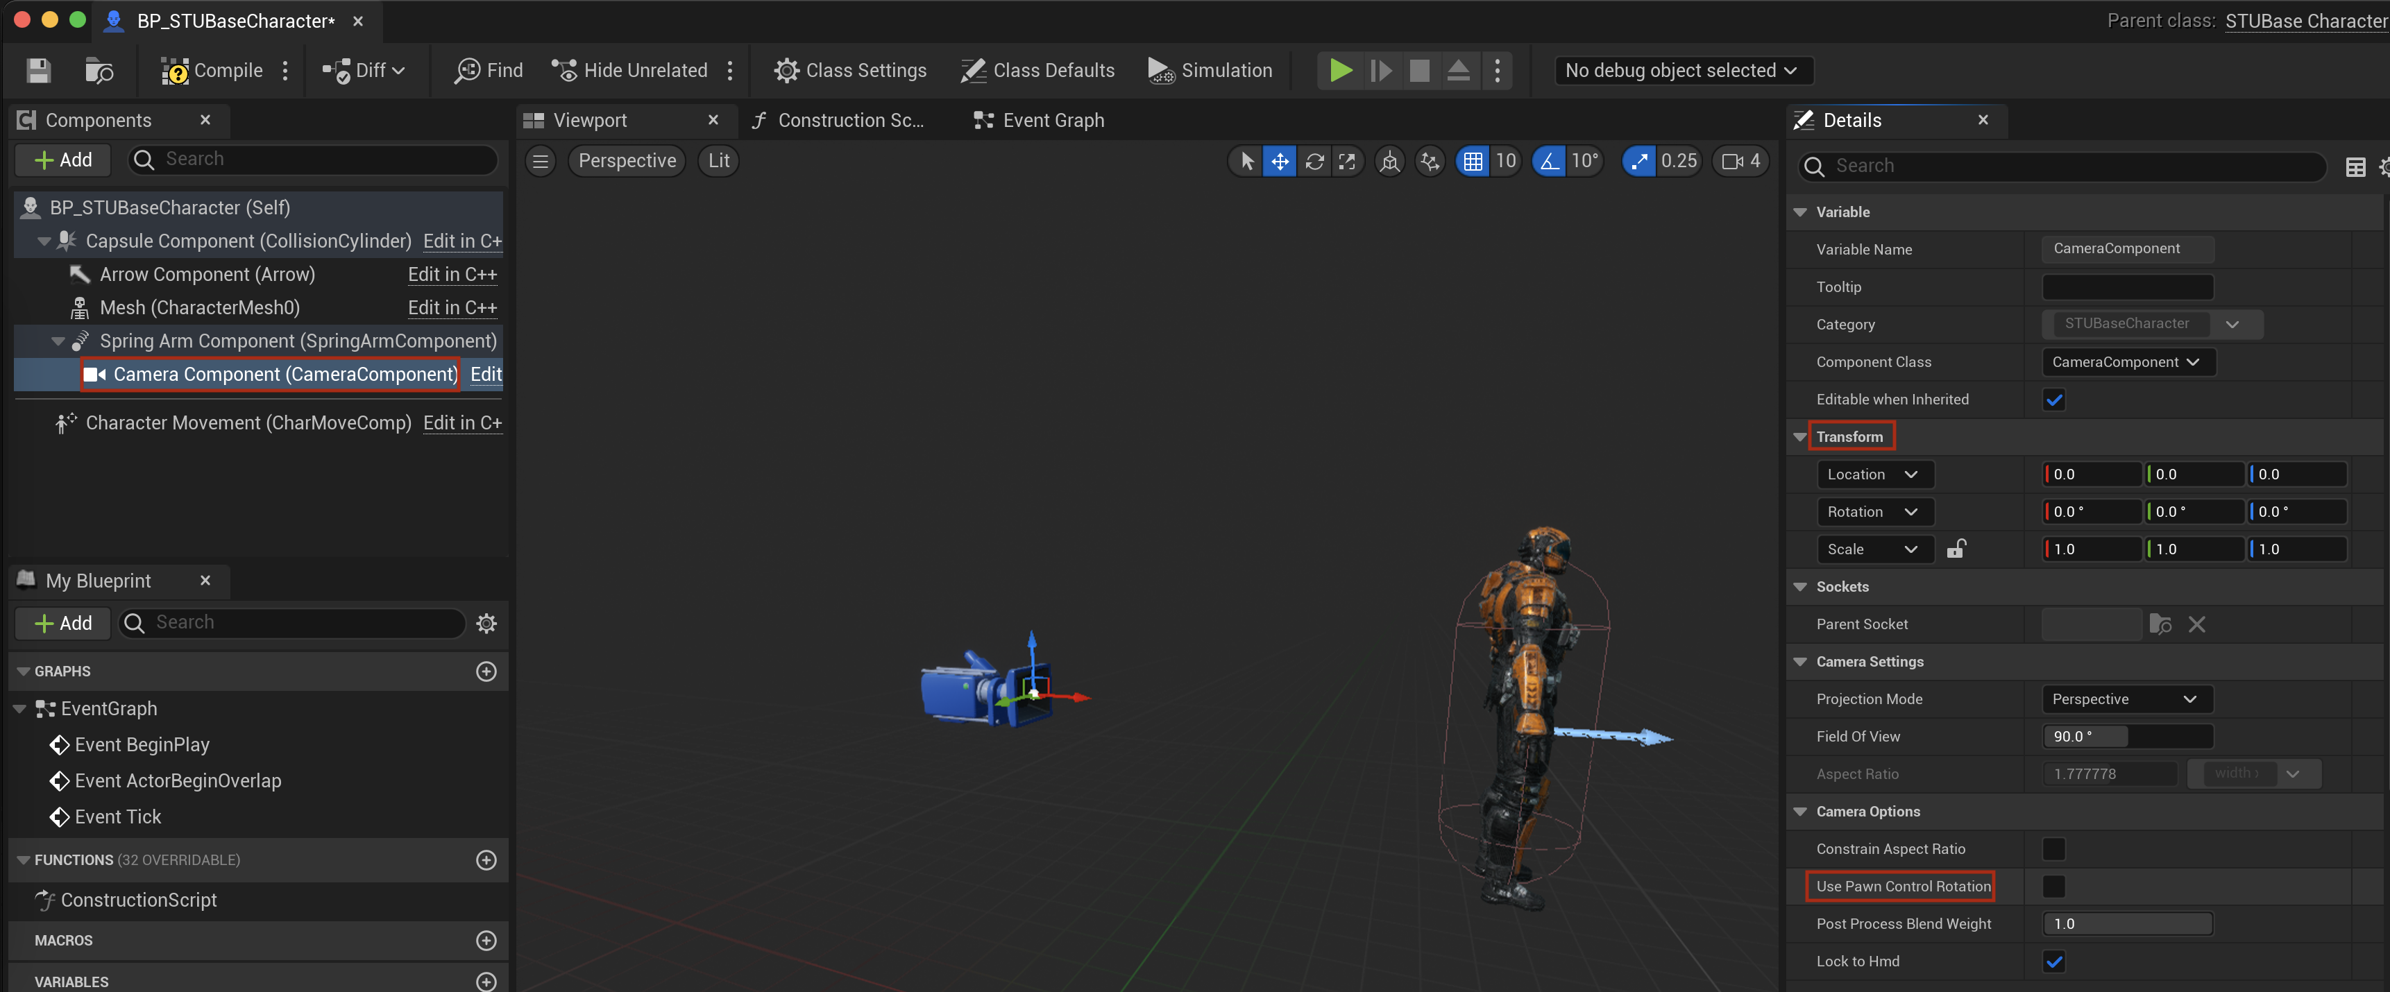
Task: Open the Diff dropdown
Action: 363,71
